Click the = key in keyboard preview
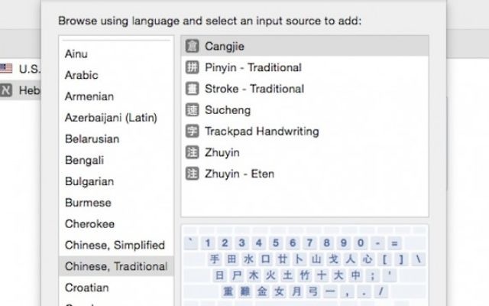Viewport: 489px width, 306px height. click(394, 243)
